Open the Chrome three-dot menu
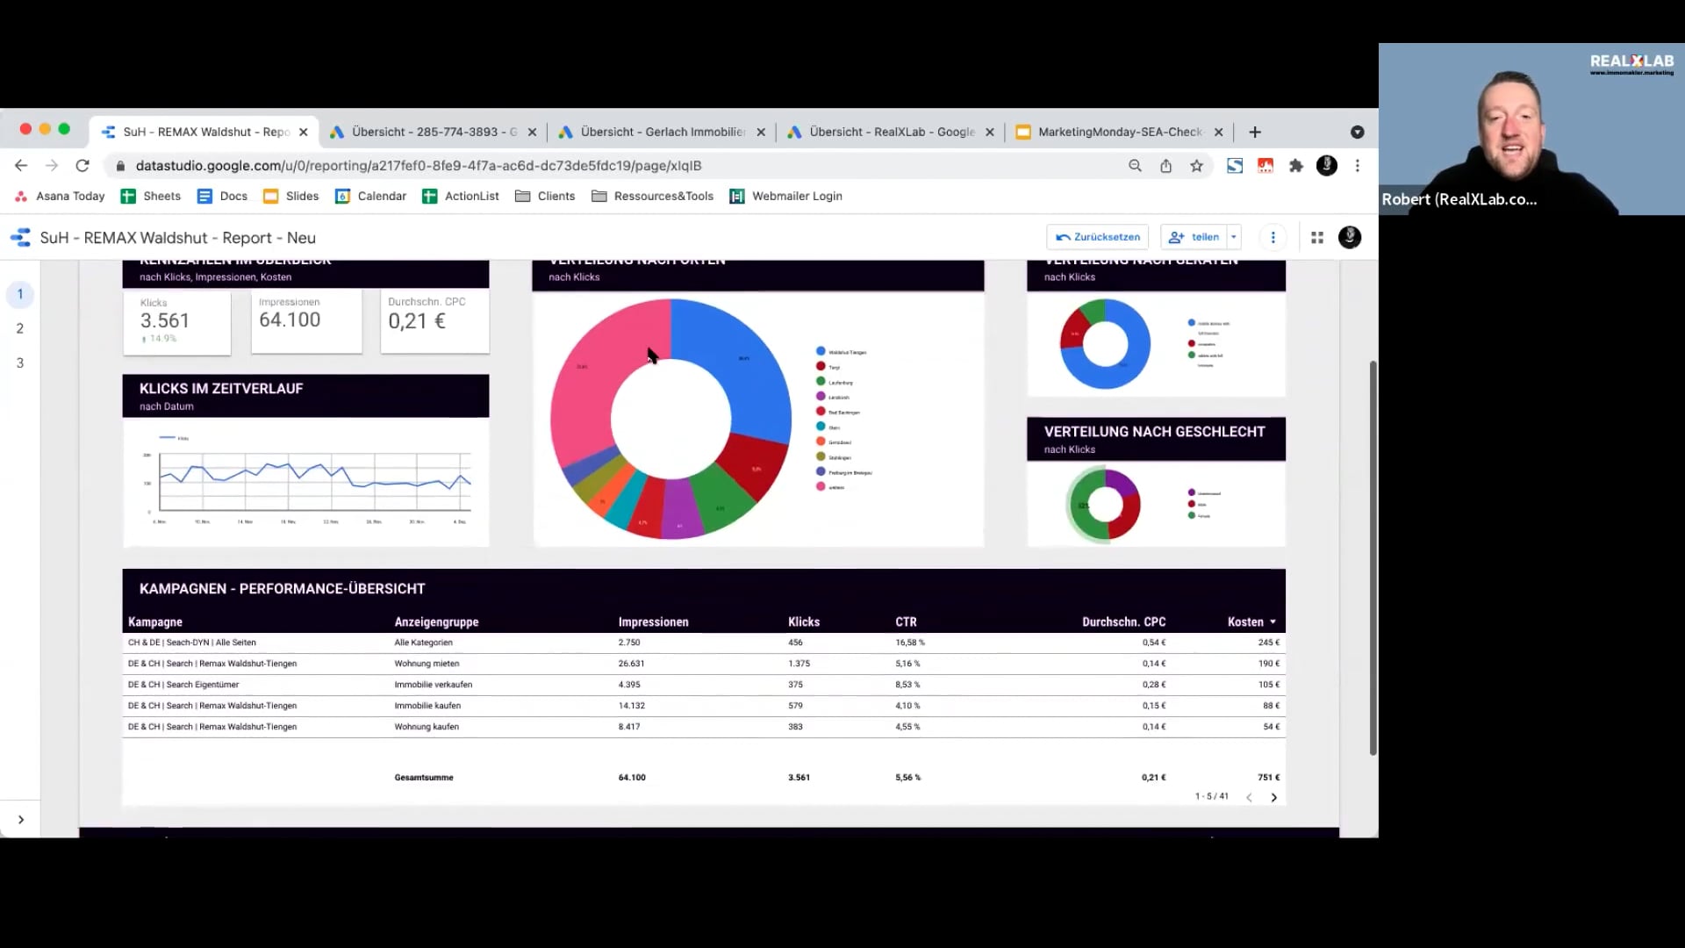This screenshot has width=1685, height=948. pos(1358,166)
